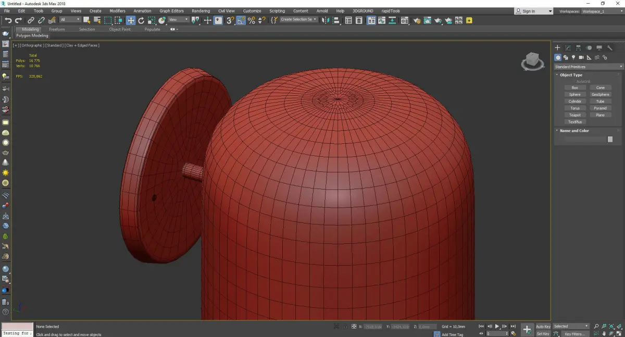Click the large Set Keys plus button
The image size is (625, 337).
tap(527, 329)
